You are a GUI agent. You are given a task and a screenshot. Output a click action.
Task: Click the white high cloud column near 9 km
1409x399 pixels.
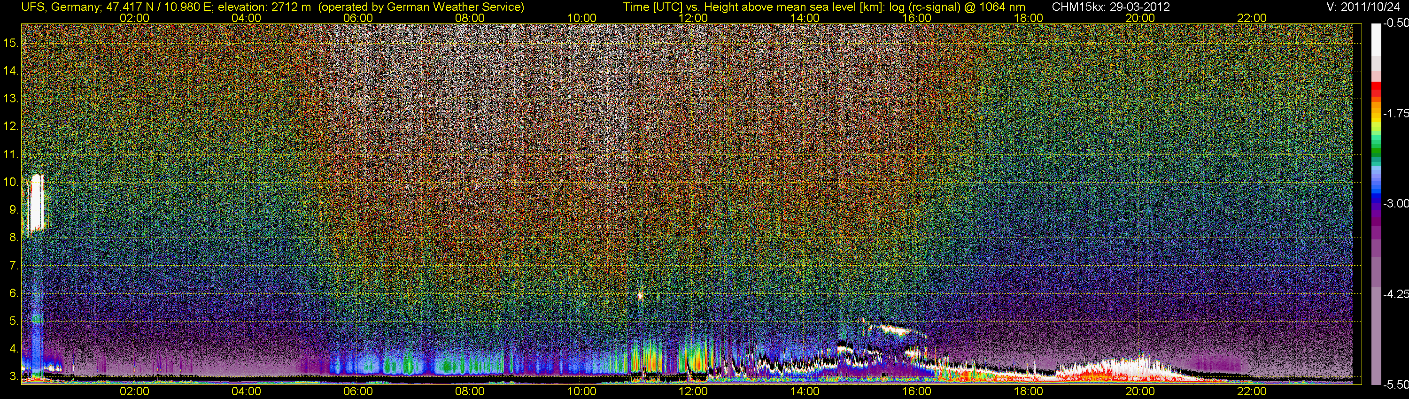point(37,203)
